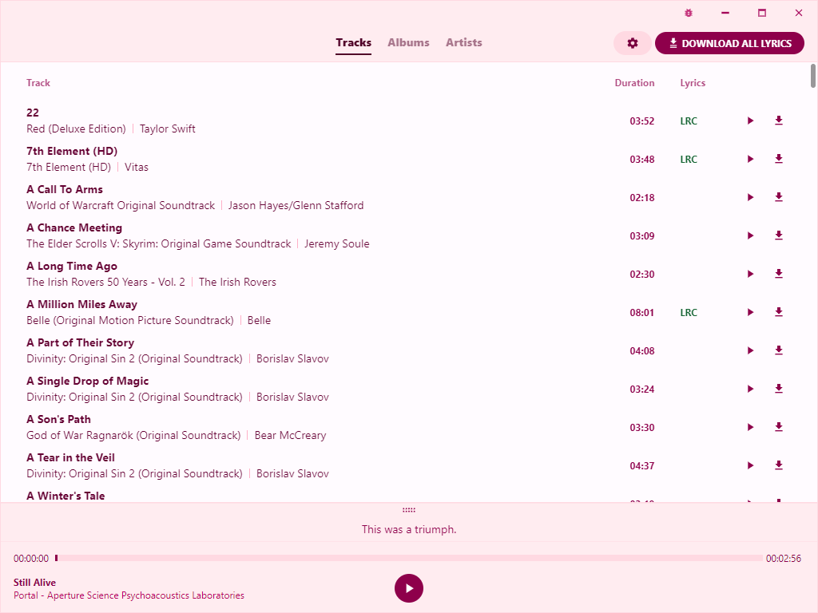Select the "A Chance Meeting" track title
Viewport: 818px width, 613px height.
tap(74, 227)
